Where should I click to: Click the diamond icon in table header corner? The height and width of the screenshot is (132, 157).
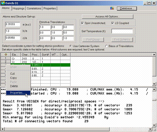(x=6, y=55)
